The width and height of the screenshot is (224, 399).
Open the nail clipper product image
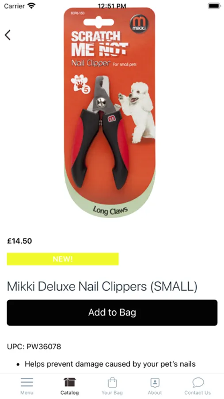coord(109,113)
